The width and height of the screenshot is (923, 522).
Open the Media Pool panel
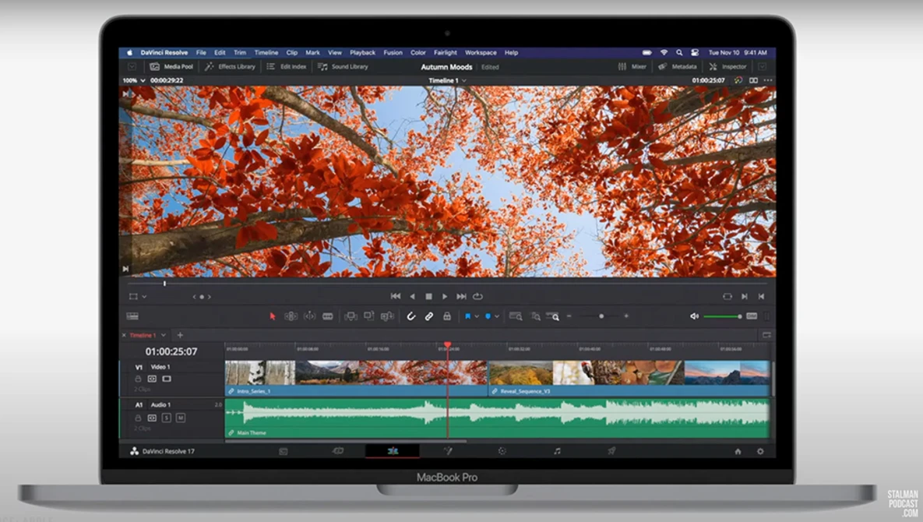click(171, 66)
